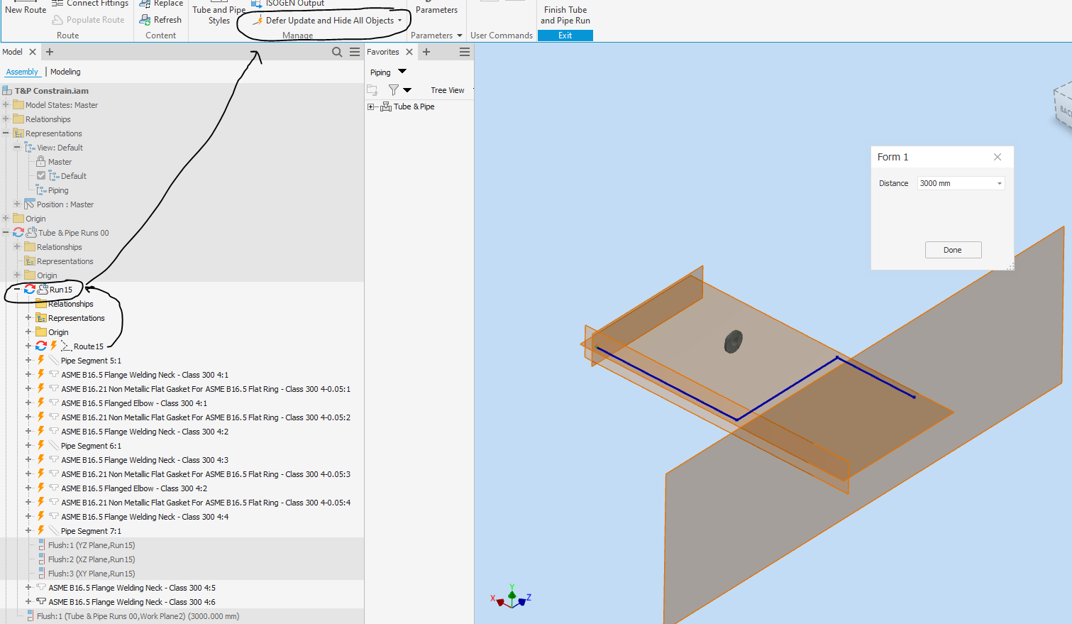The height and width of the screenshot is (624, 1072).
Task: Click Done in Form 1
Action: tap(953, 250)
